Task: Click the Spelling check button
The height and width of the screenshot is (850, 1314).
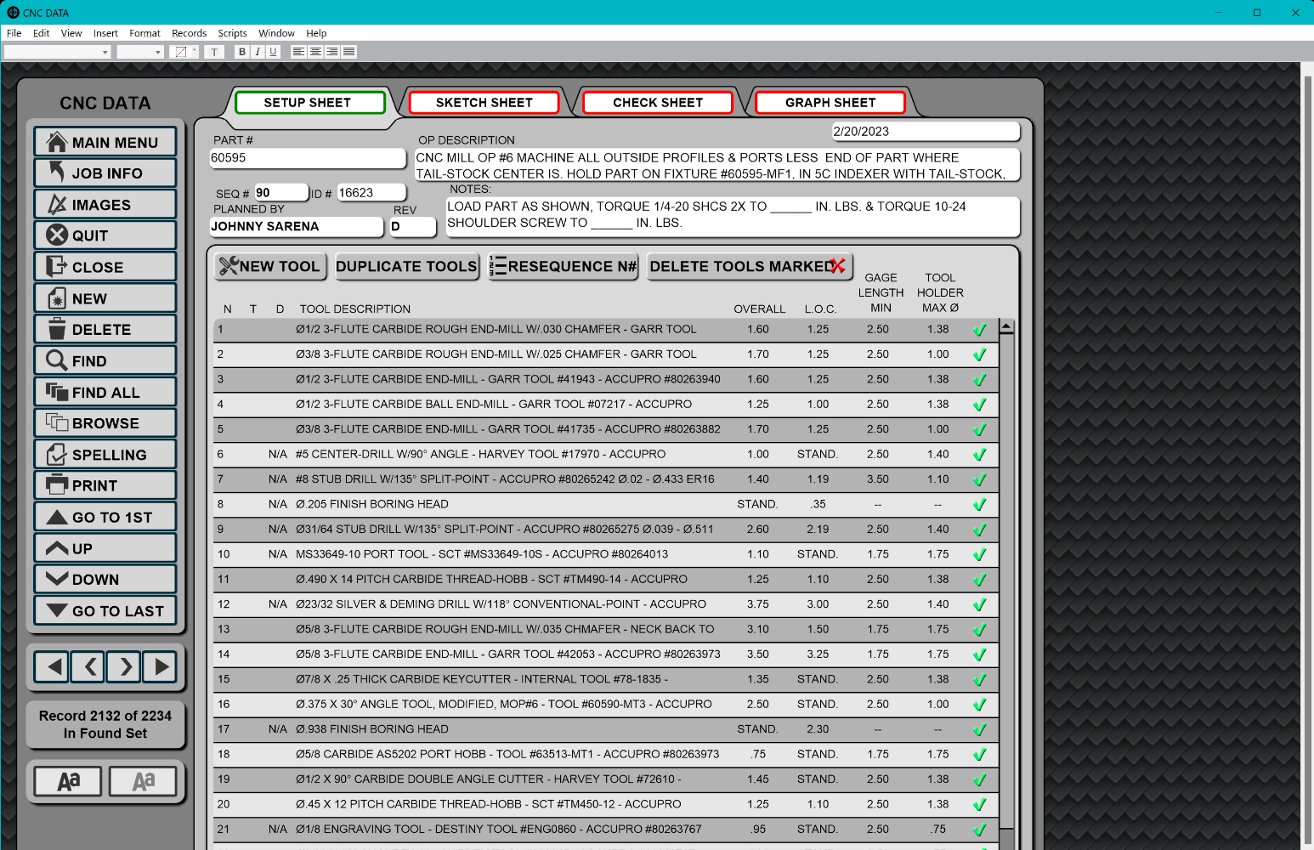Action: pos(105,455)
